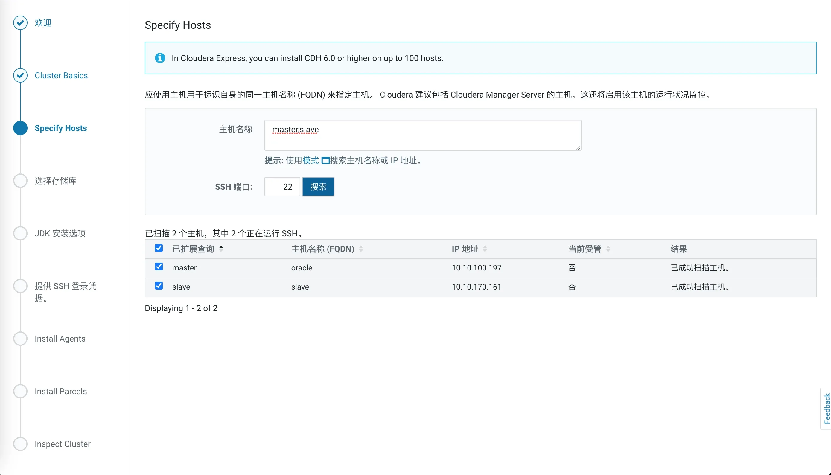
Task: Click the checkmark icon beside the 欢迎 step
Action: point(20,23)
